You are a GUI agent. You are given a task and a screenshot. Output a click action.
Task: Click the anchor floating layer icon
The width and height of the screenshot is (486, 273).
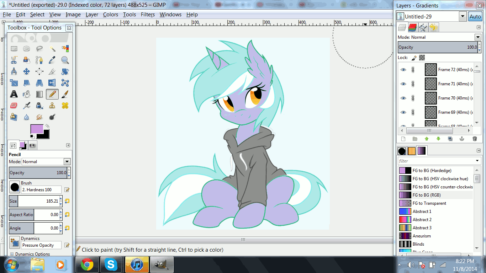pyautogui.click(x=462, y=139)
